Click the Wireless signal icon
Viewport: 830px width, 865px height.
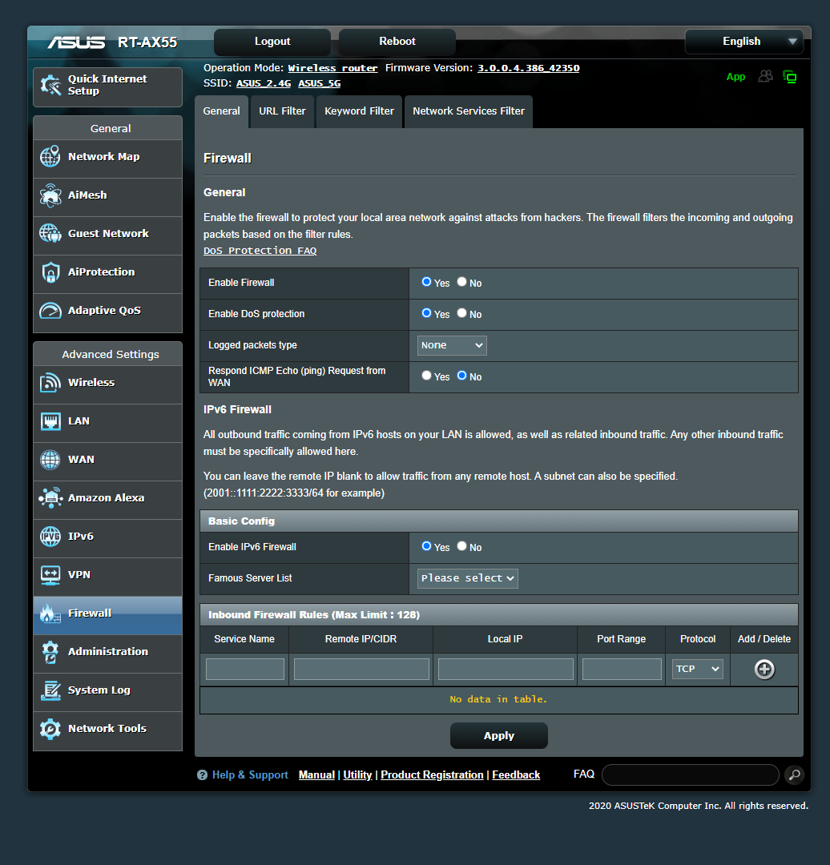coord(50,382)
